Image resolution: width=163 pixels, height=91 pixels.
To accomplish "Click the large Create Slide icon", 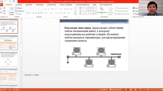I will (x=12, y=9).
